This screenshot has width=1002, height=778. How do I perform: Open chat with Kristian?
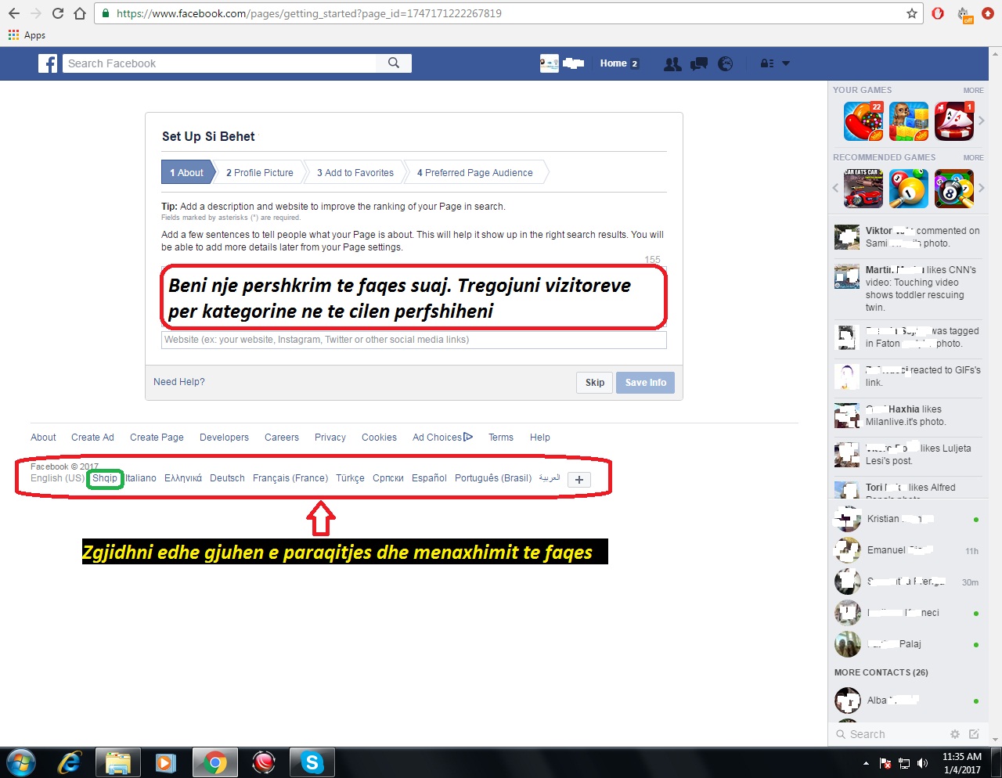click(906, 519)
